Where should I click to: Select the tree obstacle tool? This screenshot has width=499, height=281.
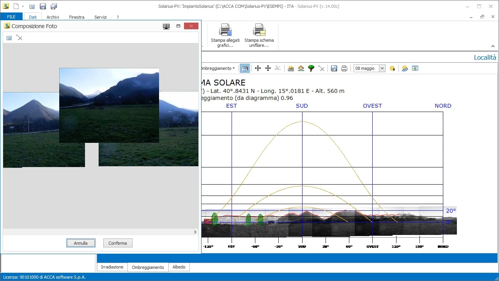[x=311, y=68]
